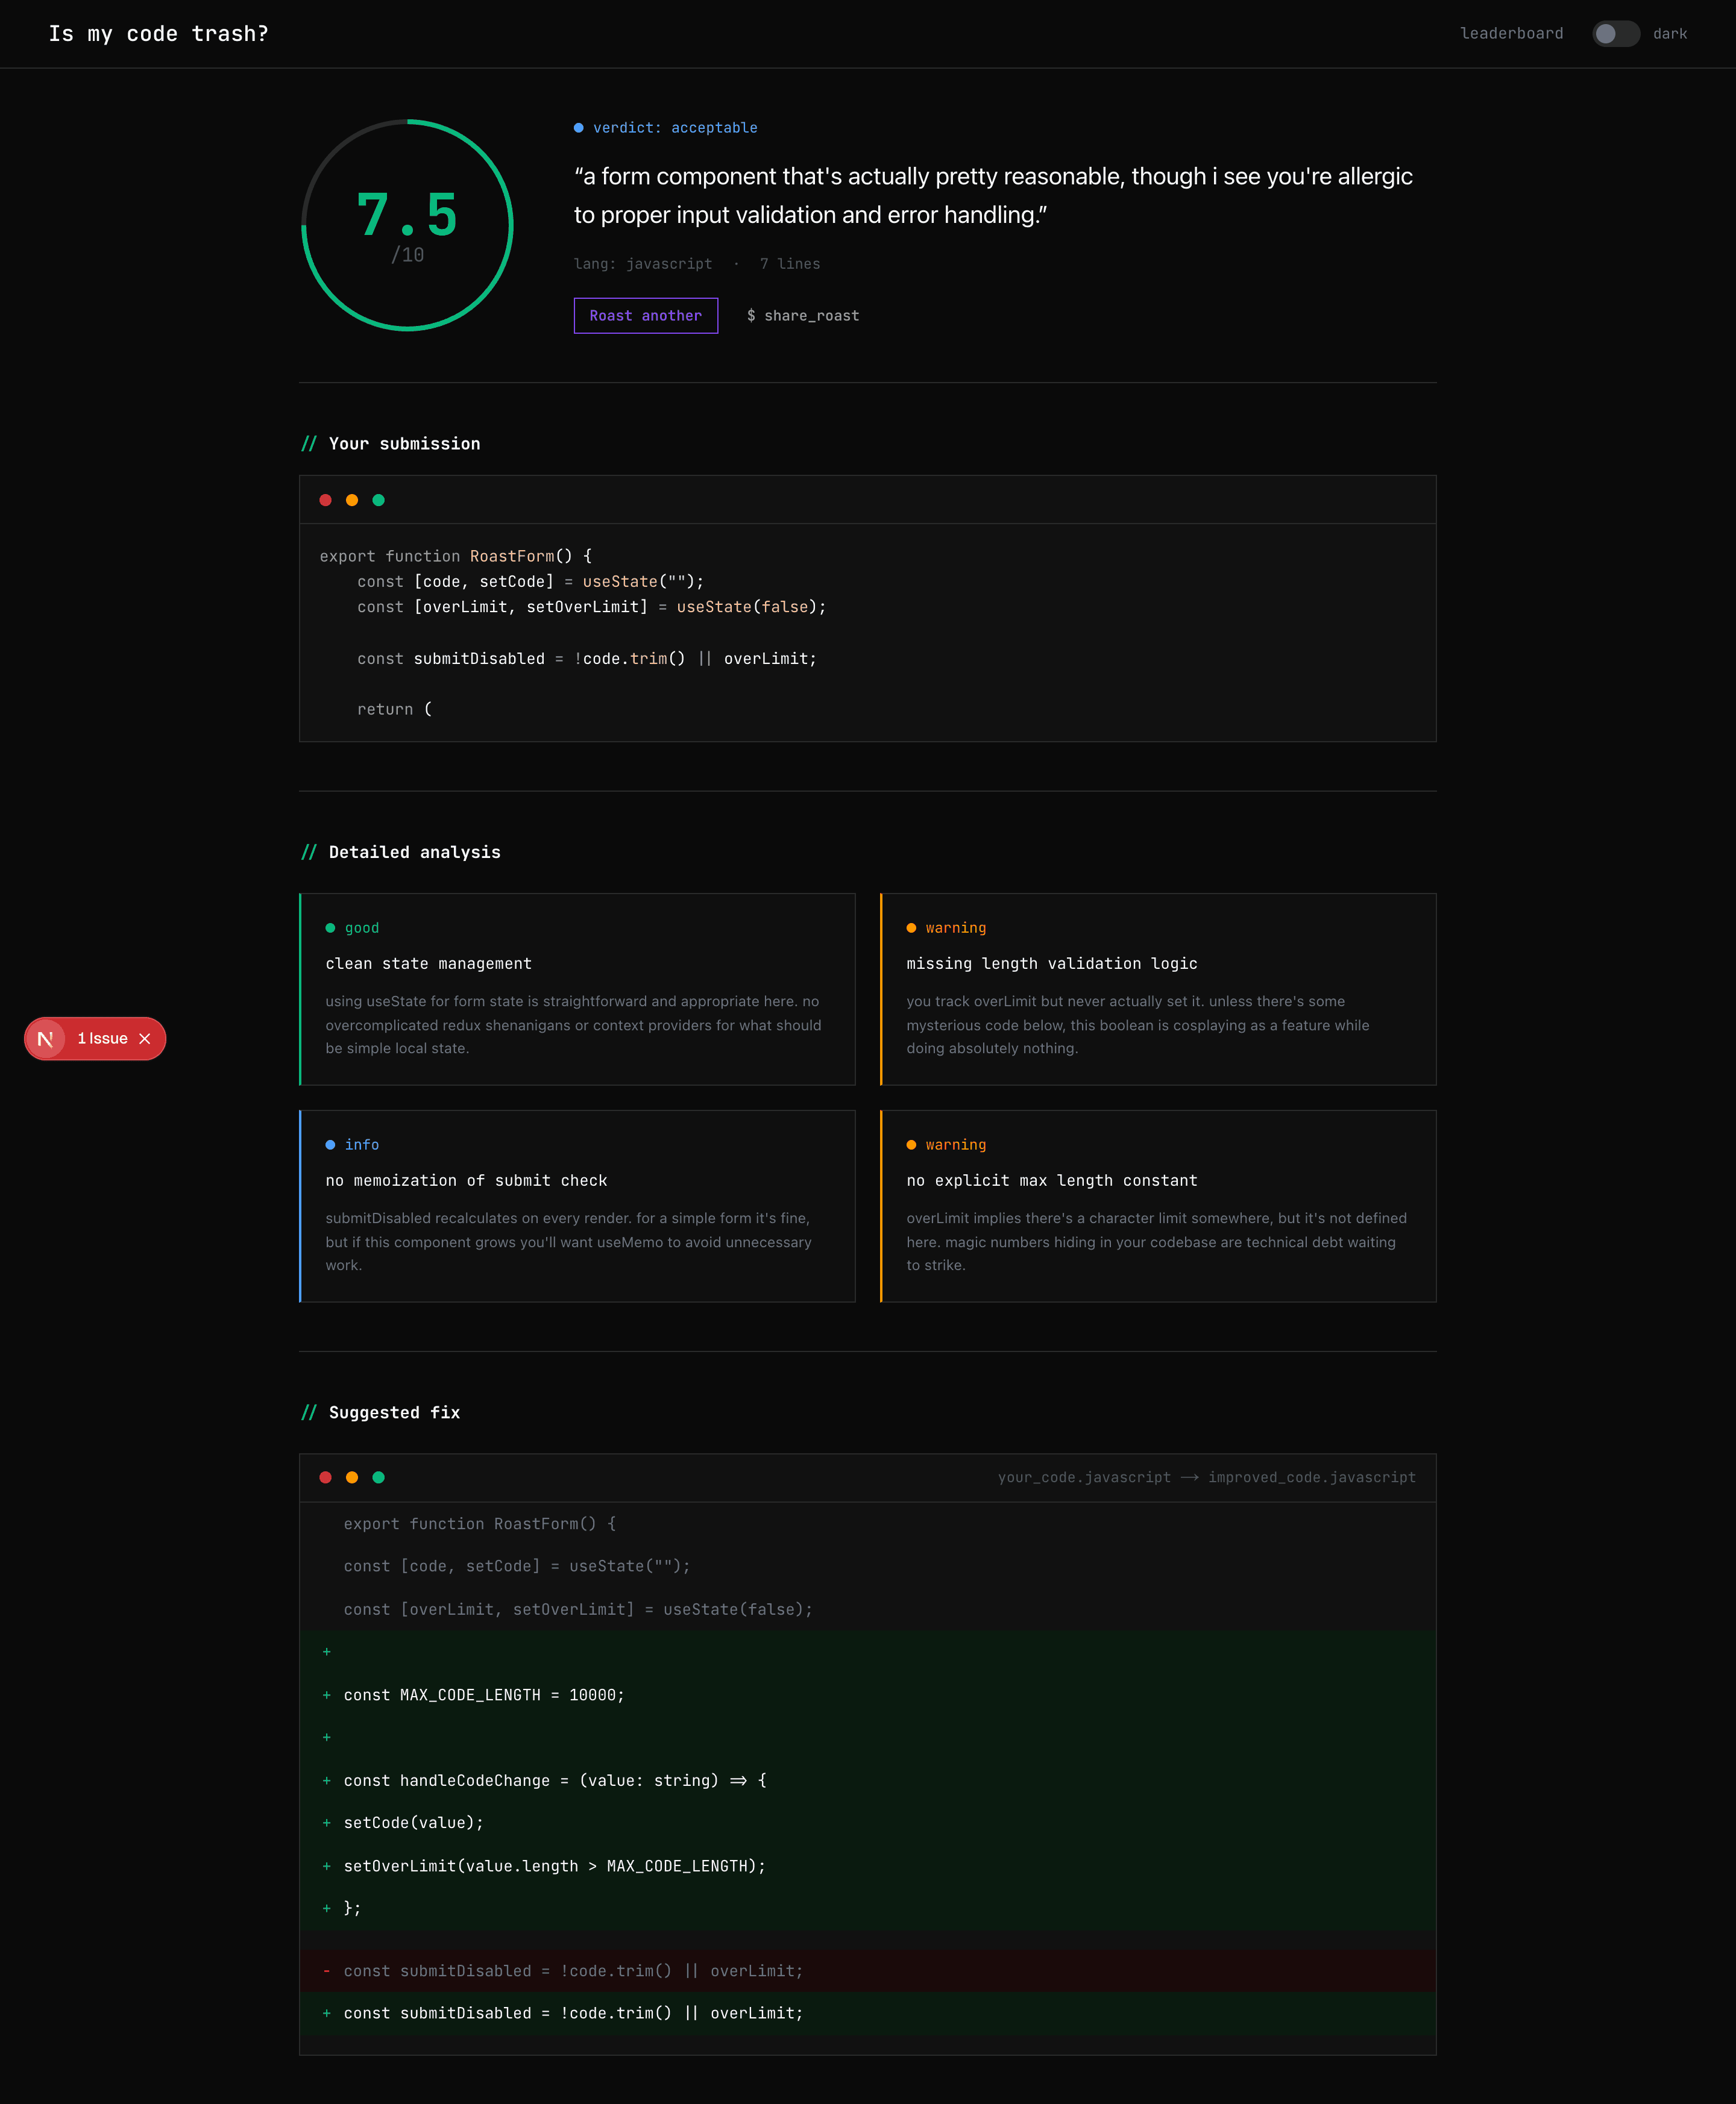This screenshot has width=1736, height=2104.
Task: Click the 'dark' label beside the switch
Action: pos(1670,34)
